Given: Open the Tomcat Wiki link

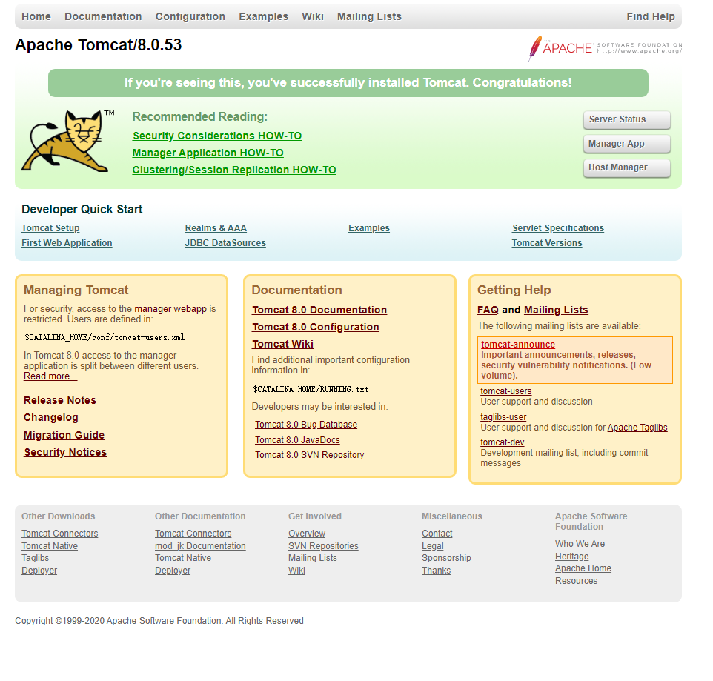Looking at the screenshot, I should click(x=283, y=344).
